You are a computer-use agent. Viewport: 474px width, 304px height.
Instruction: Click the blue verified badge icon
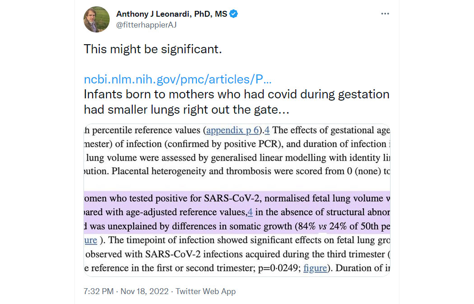pos(233,14)
